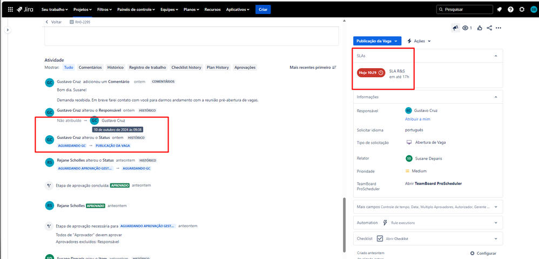Click the Criar button
539x259 pixels.
point(263,10)
